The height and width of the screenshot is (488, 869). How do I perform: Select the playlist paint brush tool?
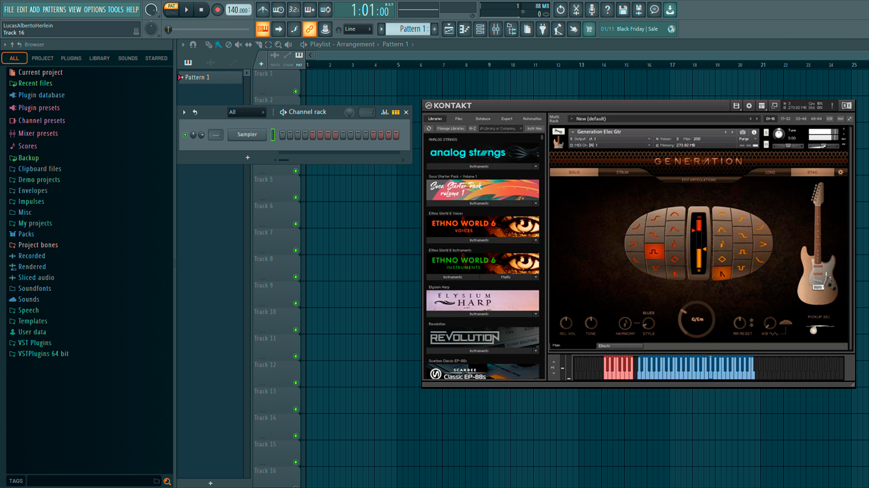[x=218, y=44]
